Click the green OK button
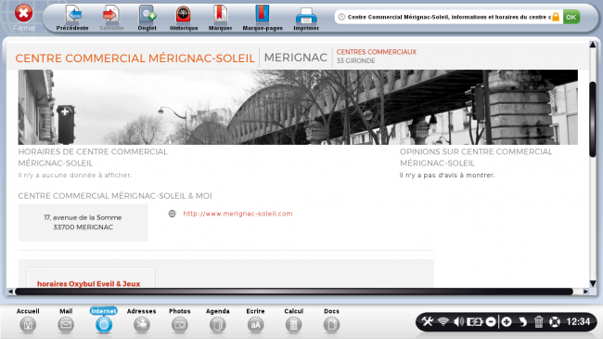 tap(571, 17)
